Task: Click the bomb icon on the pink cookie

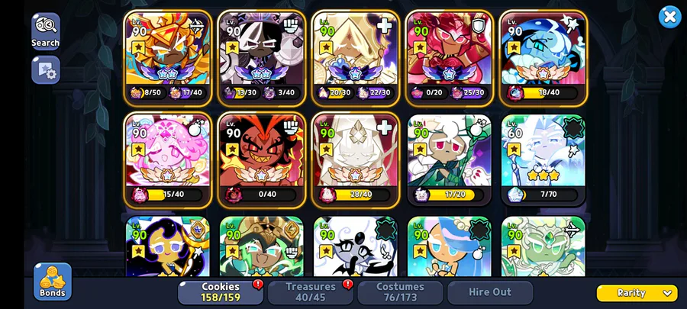Action: click(x=196, y=128)
